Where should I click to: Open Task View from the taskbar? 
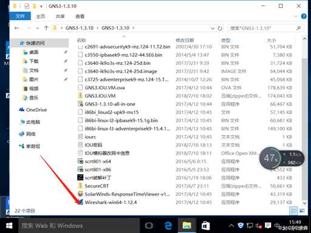pyautogui.click(x=149, y=226)
